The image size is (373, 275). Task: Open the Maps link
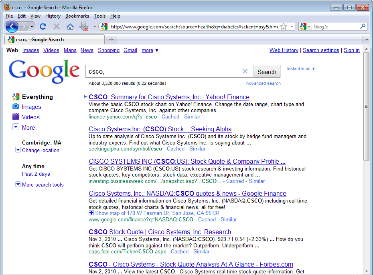point(70,50)
